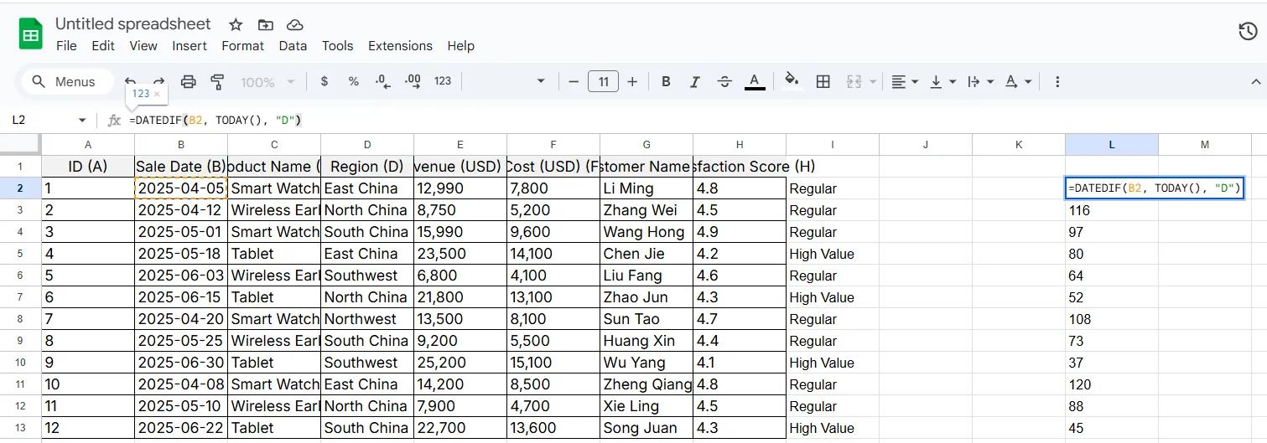Click the print icon
Screen dimensions: 1267x443
(x=189, y=81)
